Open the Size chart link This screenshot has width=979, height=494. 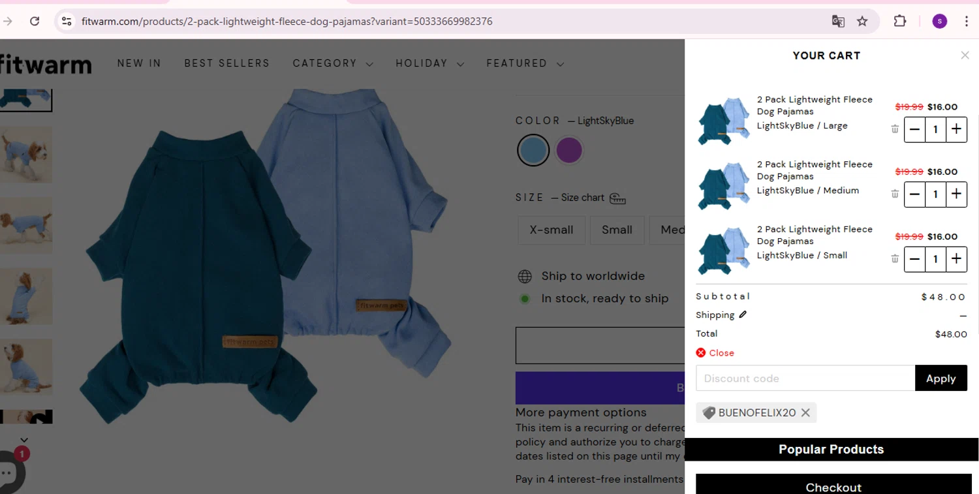[x=582, y=198]
